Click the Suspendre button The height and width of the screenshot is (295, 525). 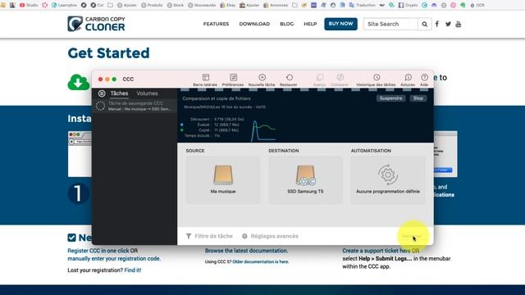[x=390, y=98]
